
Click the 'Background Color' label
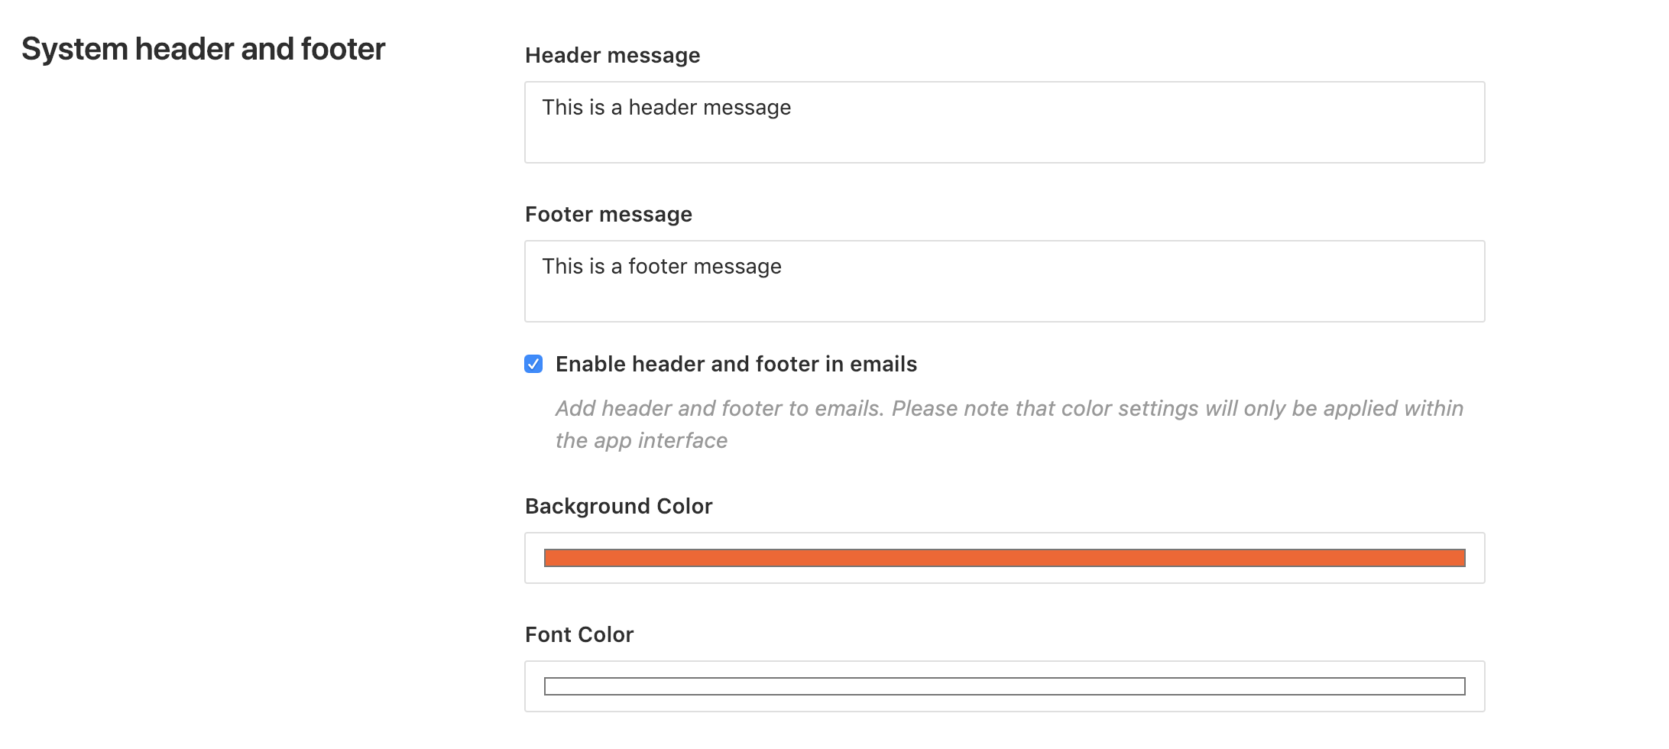pos(618,506)
